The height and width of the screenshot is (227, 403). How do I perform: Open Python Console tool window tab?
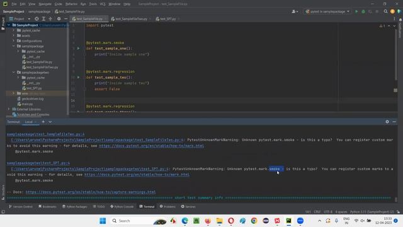pyautogui.click(x=122, y=206)
